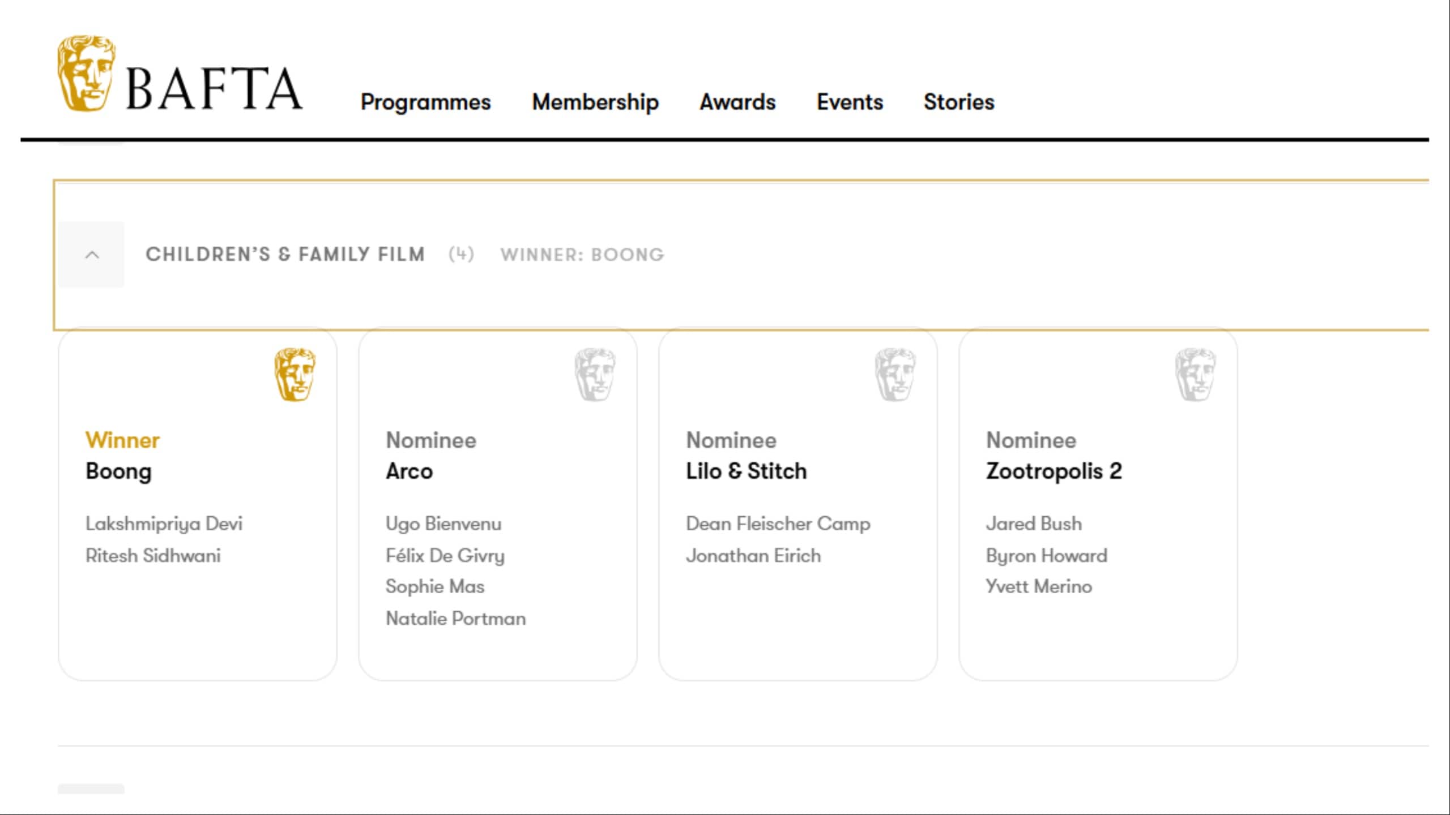This screenshot has height=815, width=1450.
Task: Click the grey mask icon on Arco card
Action: click(x=595, y=375)
